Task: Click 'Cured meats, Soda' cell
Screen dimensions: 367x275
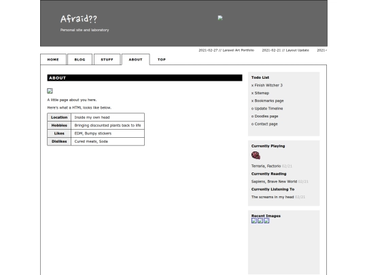Action: (x=107, y=141)
